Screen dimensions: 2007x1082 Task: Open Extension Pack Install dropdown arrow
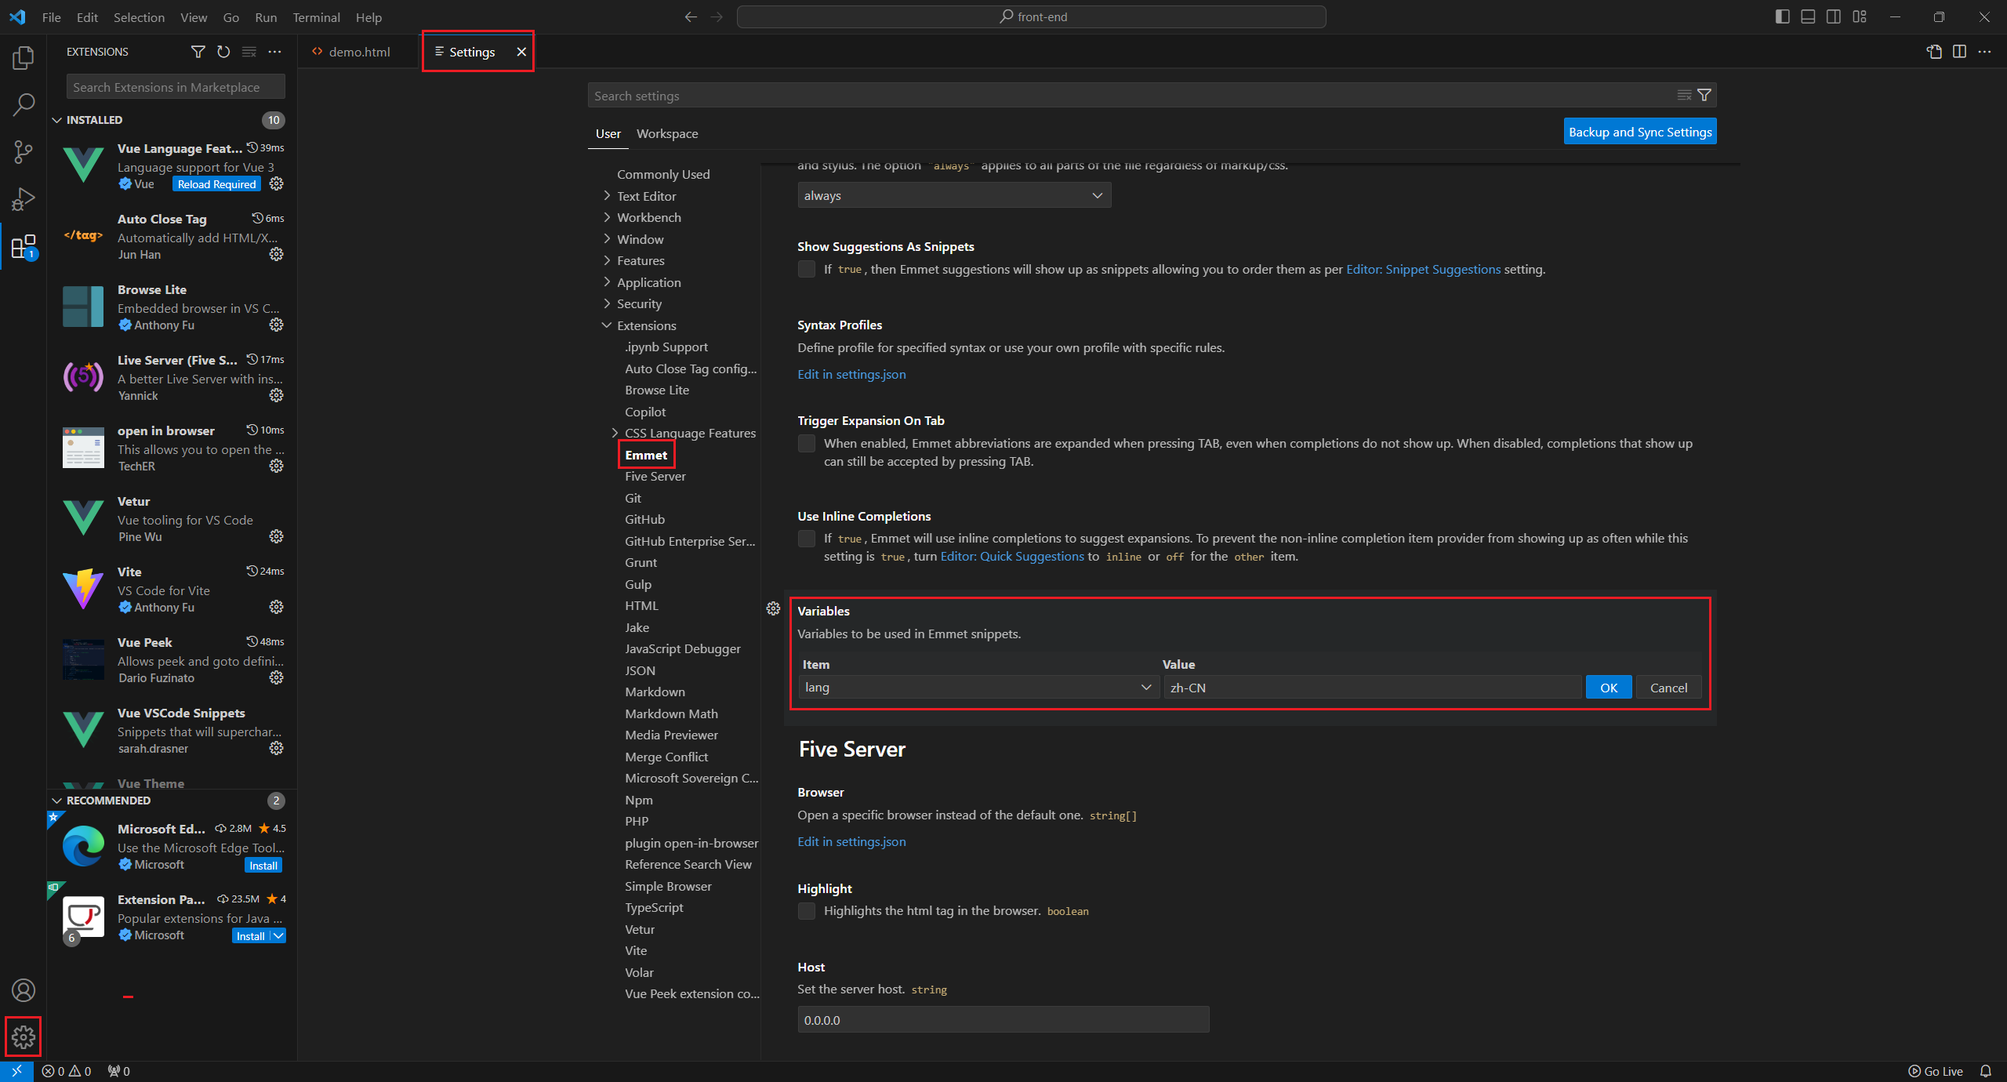coord(278,936)
